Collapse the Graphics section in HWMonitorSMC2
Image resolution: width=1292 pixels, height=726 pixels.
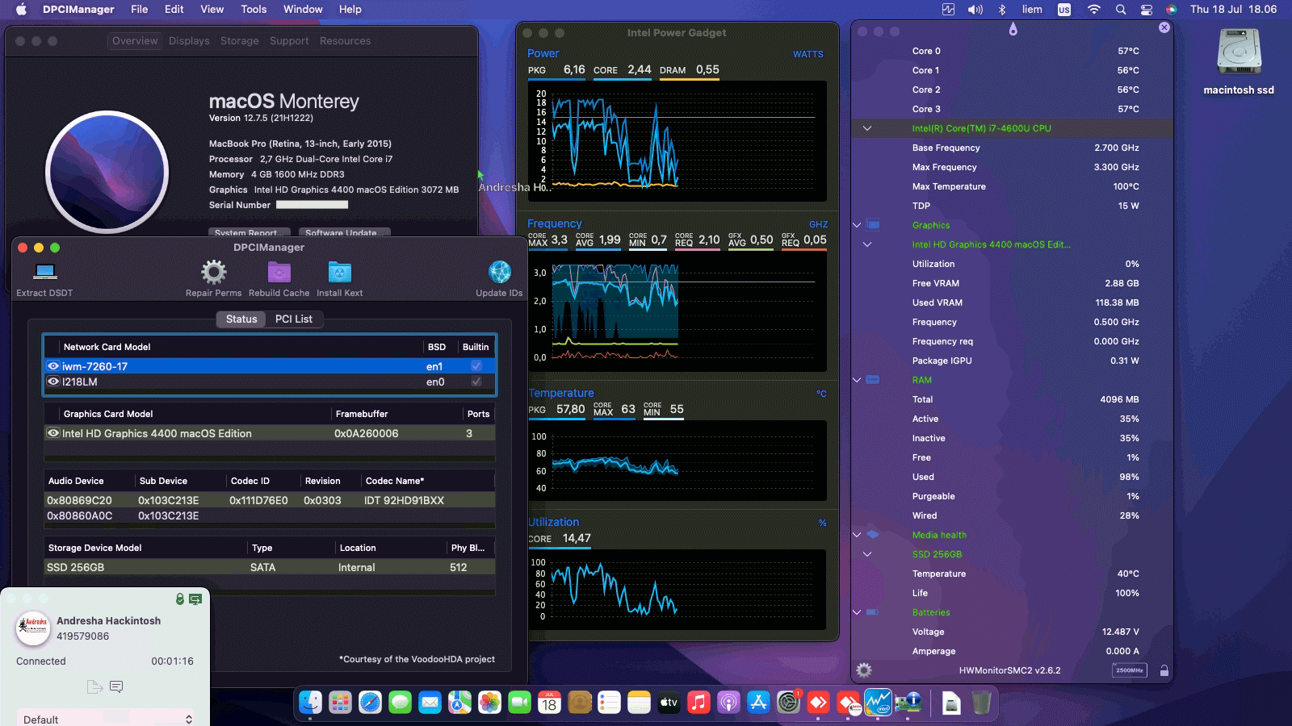click(856, 225)
